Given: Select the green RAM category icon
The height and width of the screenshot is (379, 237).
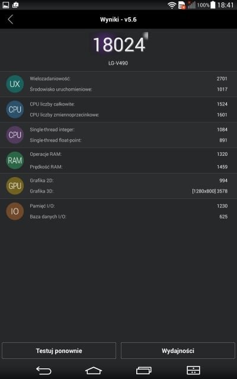Looking at the screenshot, I should tap(15, 160).
